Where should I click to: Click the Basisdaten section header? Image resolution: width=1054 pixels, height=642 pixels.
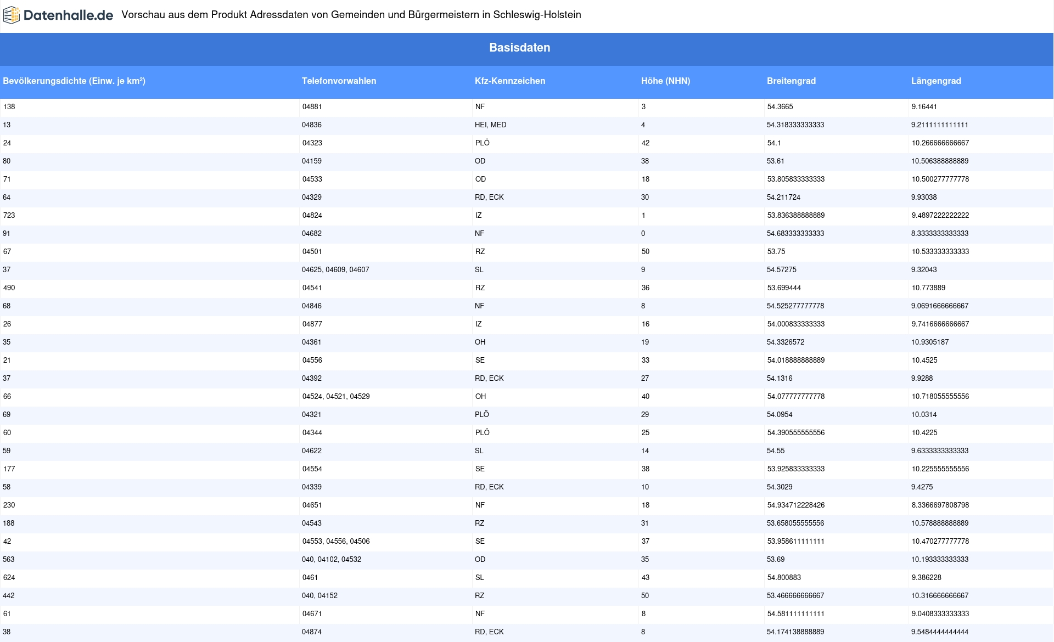pos(519,48)
